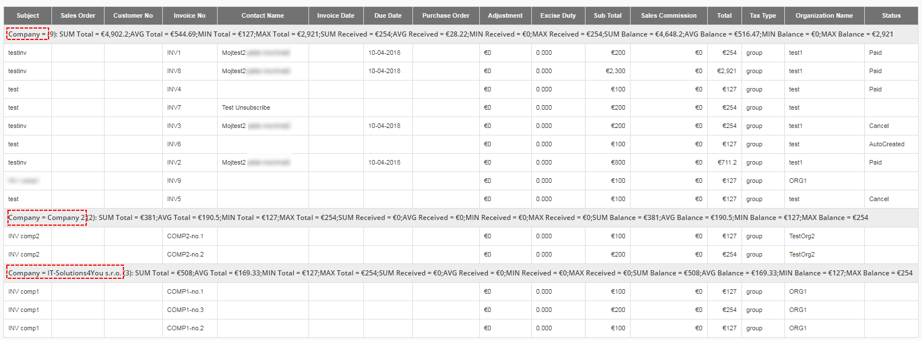Image resolution: width=922 pixels, height=340 pixels.
Task: Sort by Invoice Date header
Action: pyautogui.click(x=336, y=15)
